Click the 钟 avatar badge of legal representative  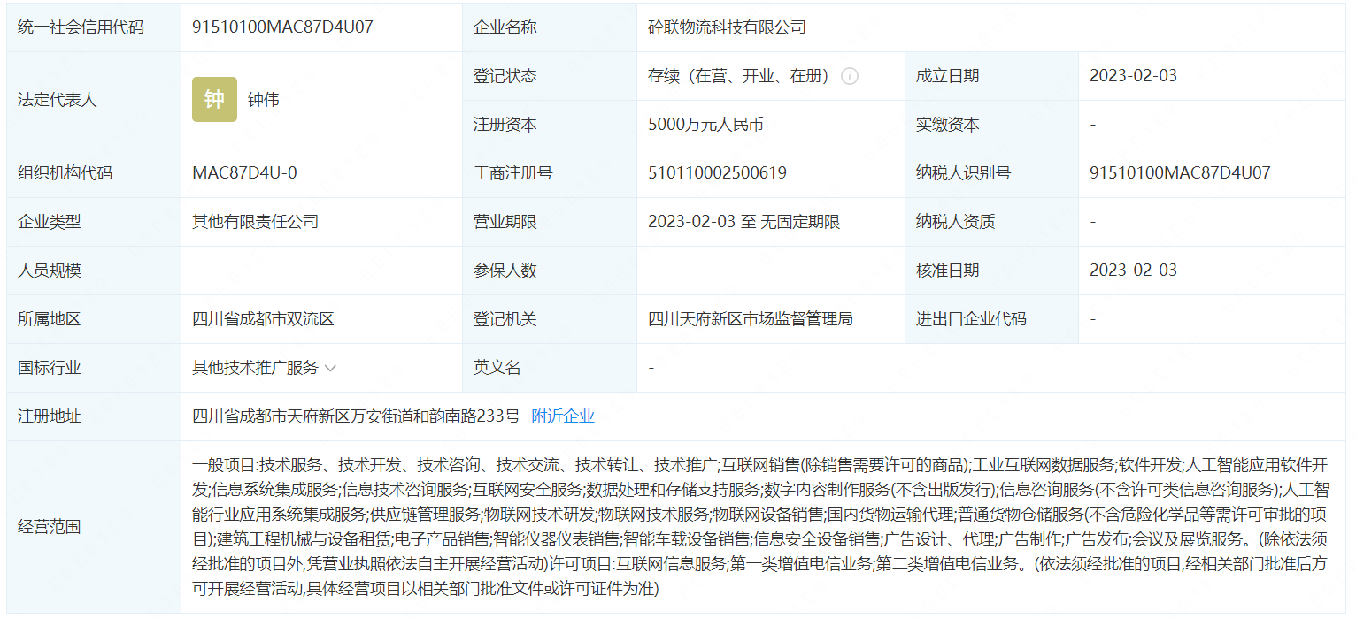(214, 100)
